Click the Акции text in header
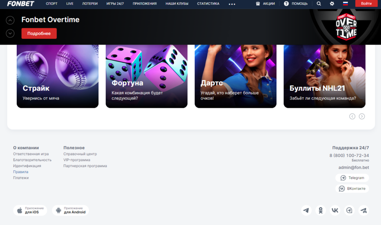The width and height of the screenshot is (381, 225). point(269,4)
